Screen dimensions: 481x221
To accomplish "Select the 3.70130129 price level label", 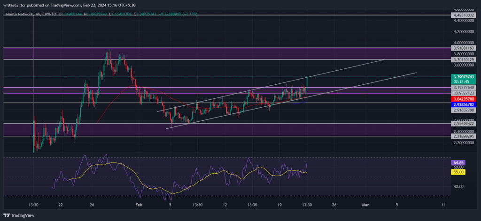I will pyautogui.click(x=463, y=59).
